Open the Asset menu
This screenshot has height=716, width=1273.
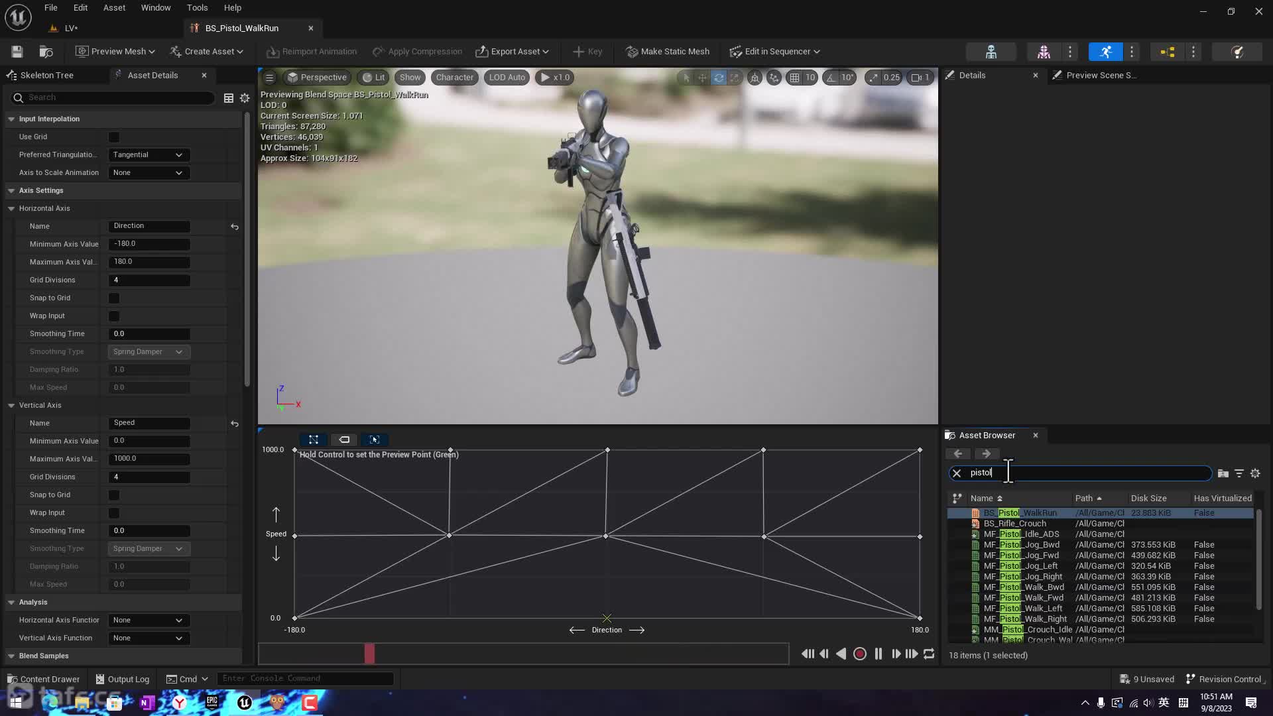[114, 8]
